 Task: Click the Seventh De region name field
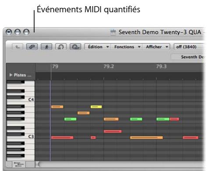pos(188,57)
